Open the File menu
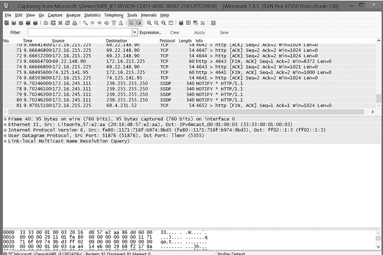The height and width of the screenshot is (255, 383). click(x=8, y=15)
